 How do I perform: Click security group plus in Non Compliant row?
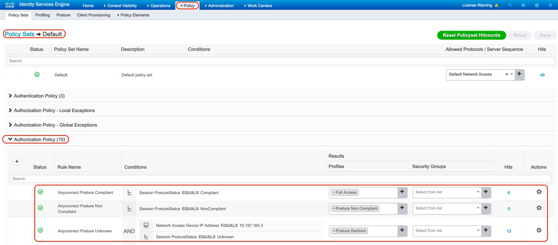click(x=486, y=208)
